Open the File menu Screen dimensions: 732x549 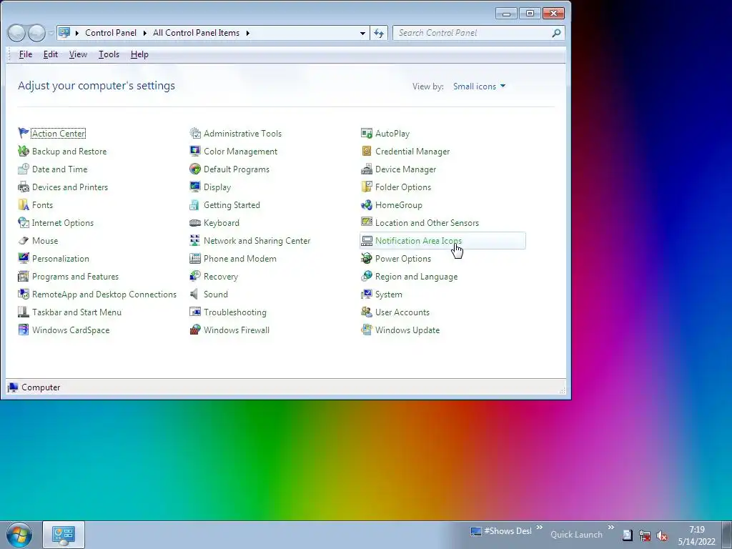[26, 54]
